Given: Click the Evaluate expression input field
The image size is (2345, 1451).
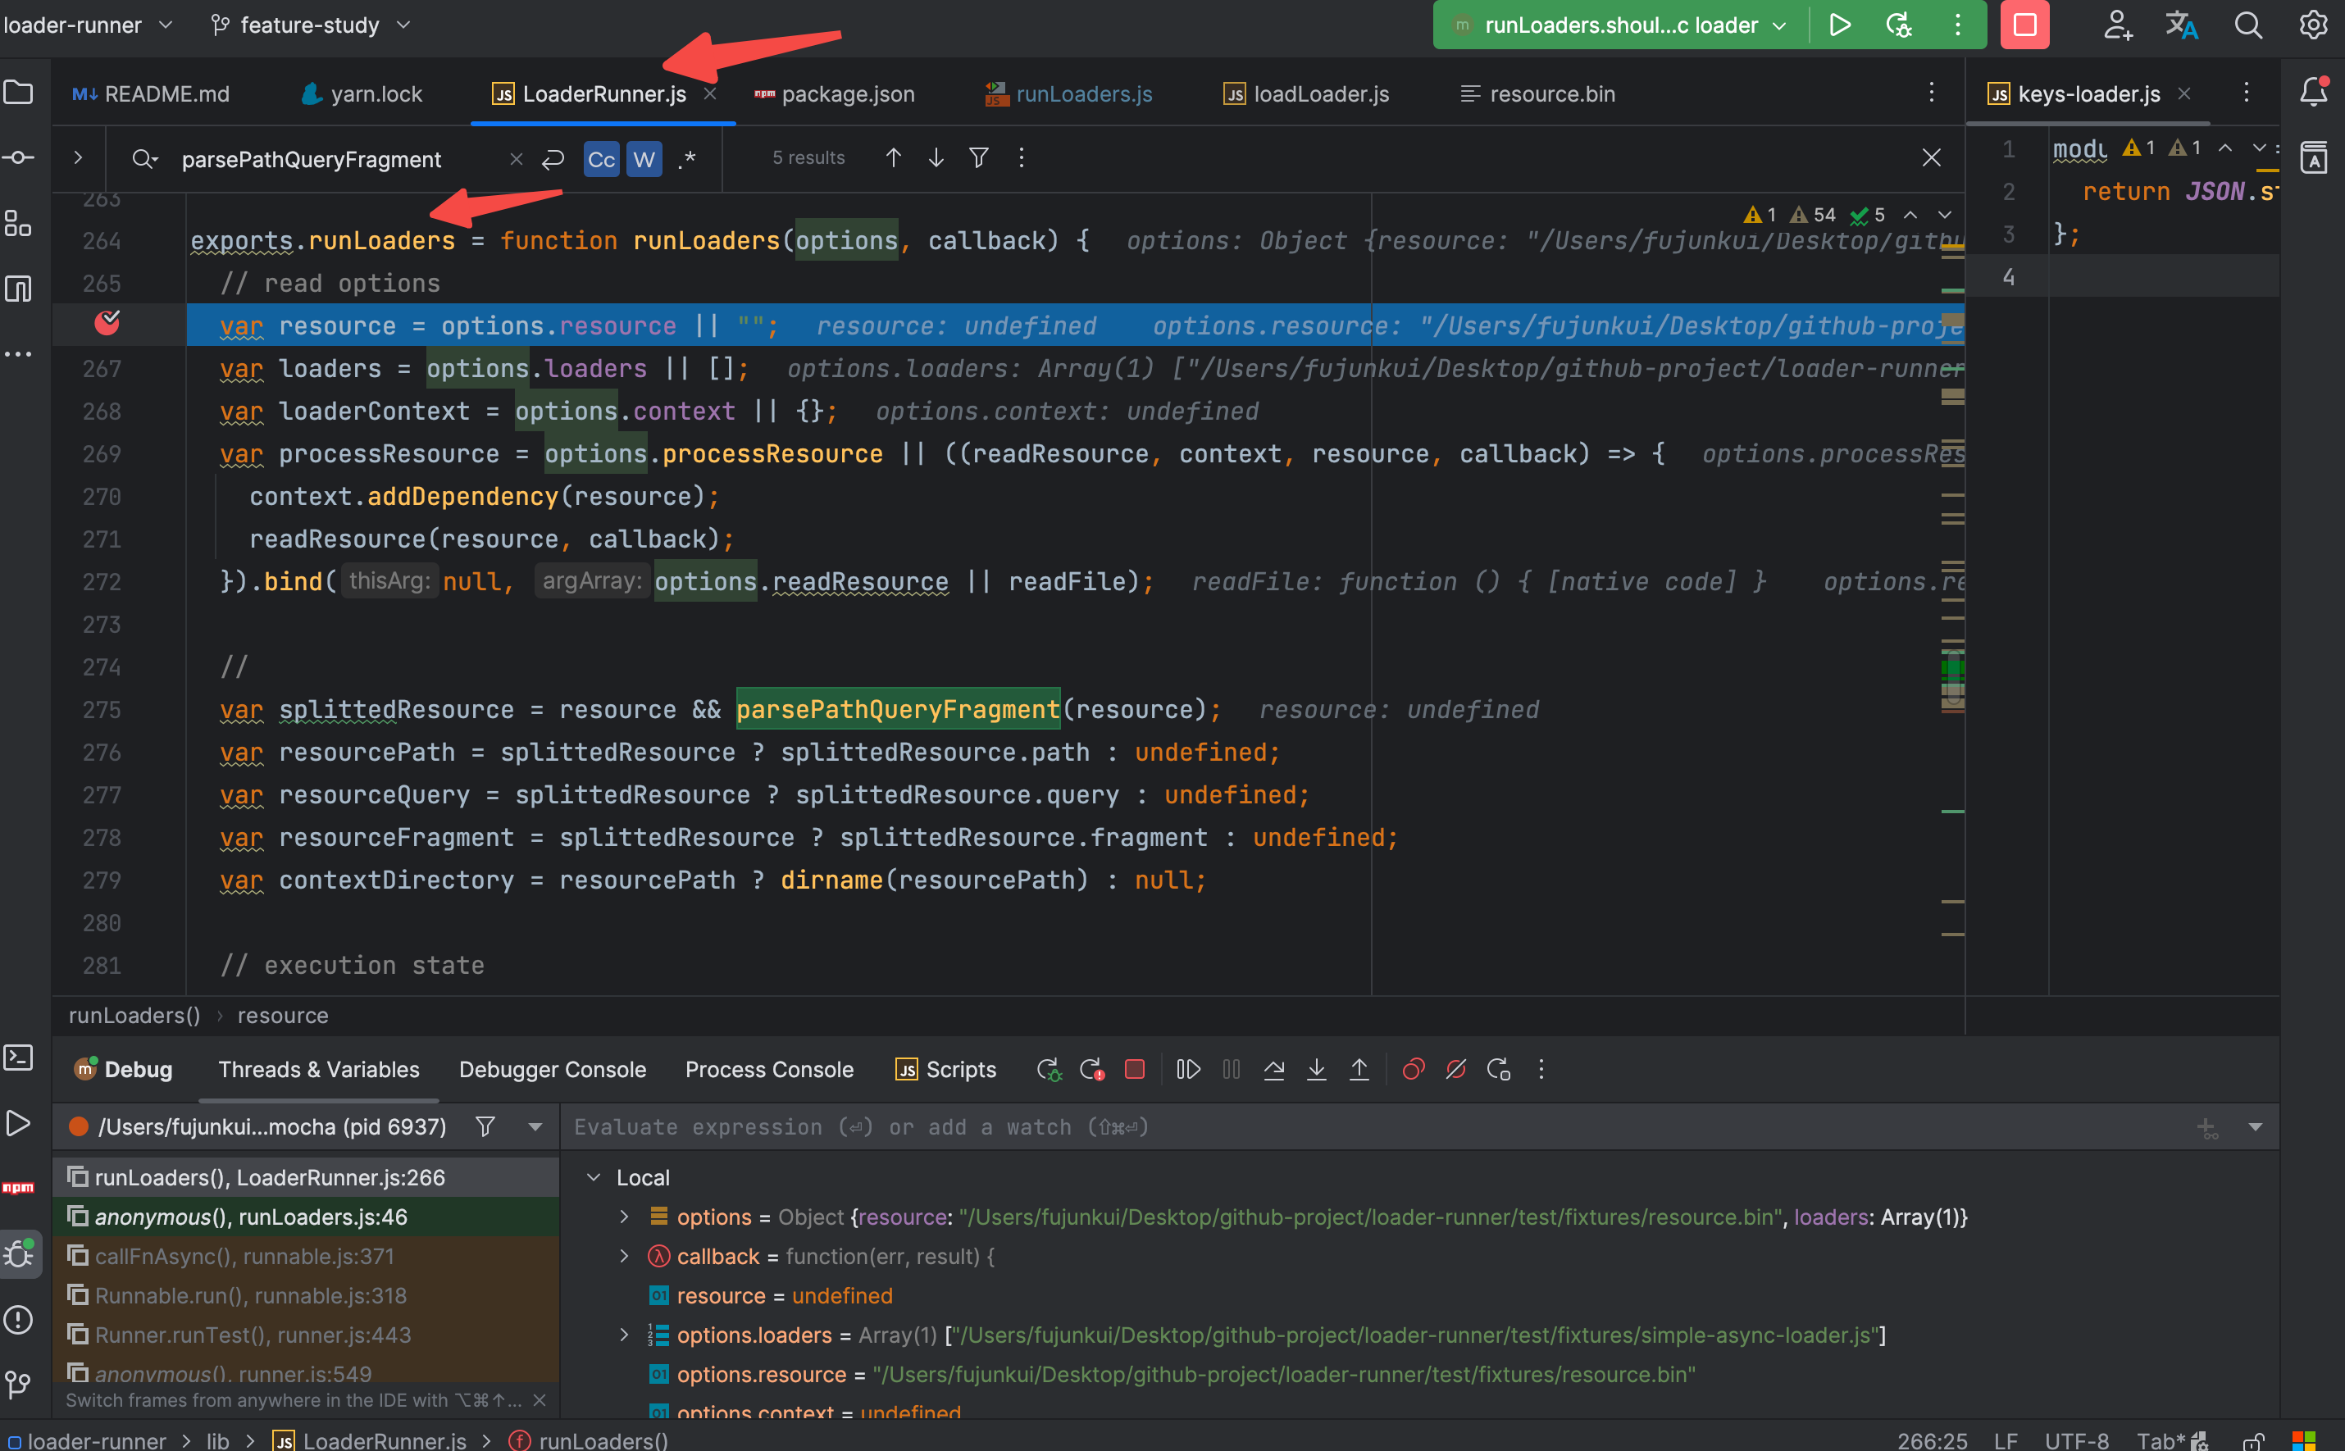Looking at the screenshot, I should point(1344,1126).
